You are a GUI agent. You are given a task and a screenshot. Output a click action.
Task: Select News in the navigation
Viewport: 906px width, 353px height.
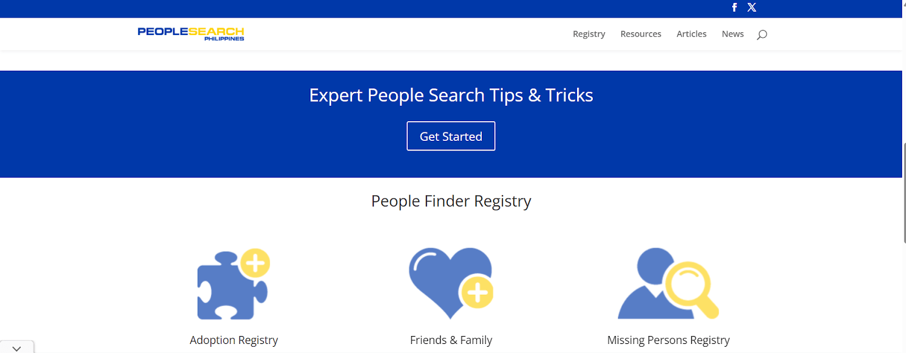coord(732,34)
